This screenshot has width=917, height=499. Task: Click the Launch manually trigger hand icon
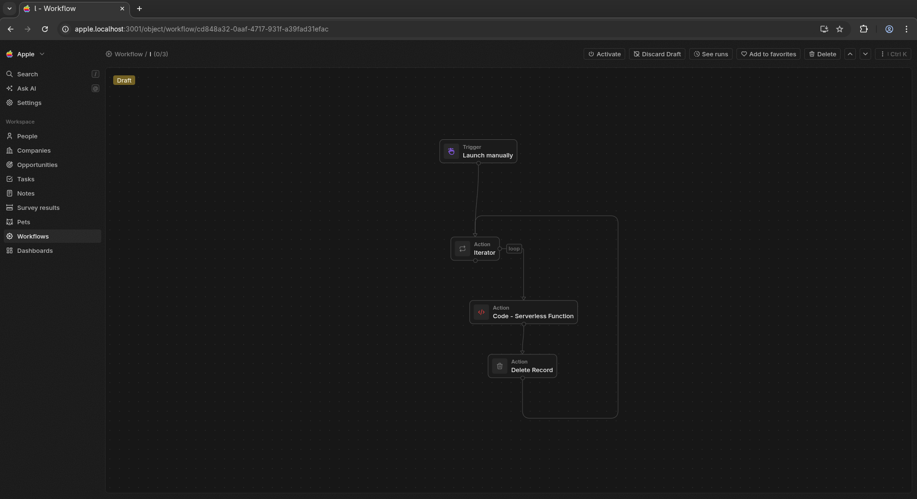click(451, 151)
